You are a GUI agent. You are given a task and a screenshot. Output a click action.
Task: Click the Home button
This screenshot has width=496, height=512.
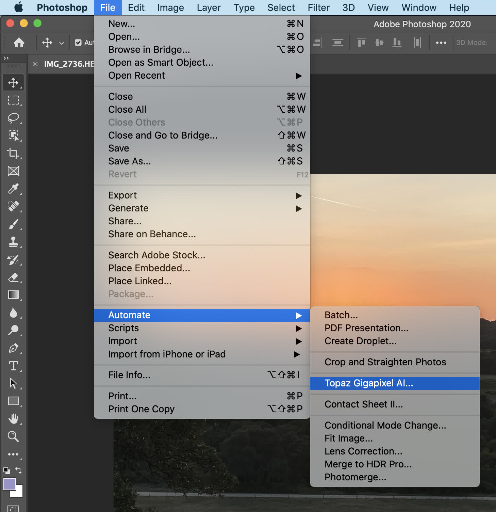[19, 43]
